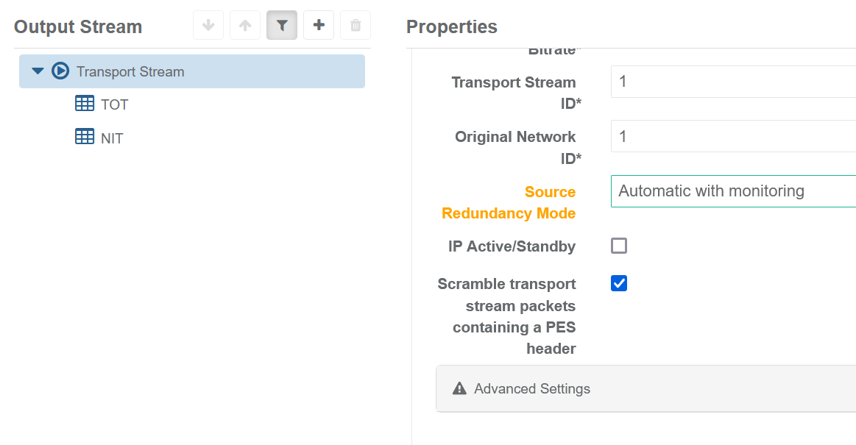Collapse the Transport Stream tree node
The height and width of the screenshot is (445, 856).
click(x=38, y=71)
